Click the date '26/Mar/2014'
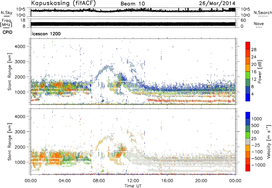 [x=217, y=3]
